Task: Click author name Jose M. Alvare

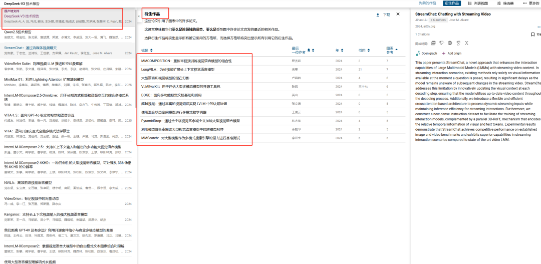Action: (x=459, y=20)
